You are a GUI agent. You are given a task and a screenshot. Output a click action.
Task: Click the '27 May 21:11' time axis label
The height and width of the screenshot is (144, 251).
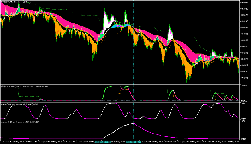(x=31, y=142)
